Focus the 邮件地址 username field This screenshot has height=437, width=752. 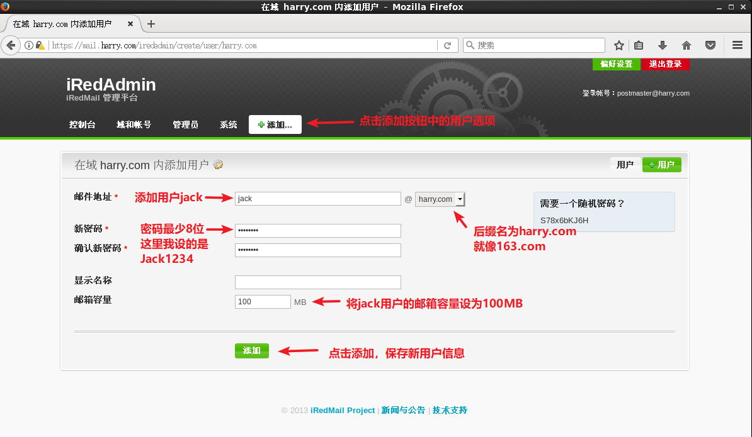point(318,199)
